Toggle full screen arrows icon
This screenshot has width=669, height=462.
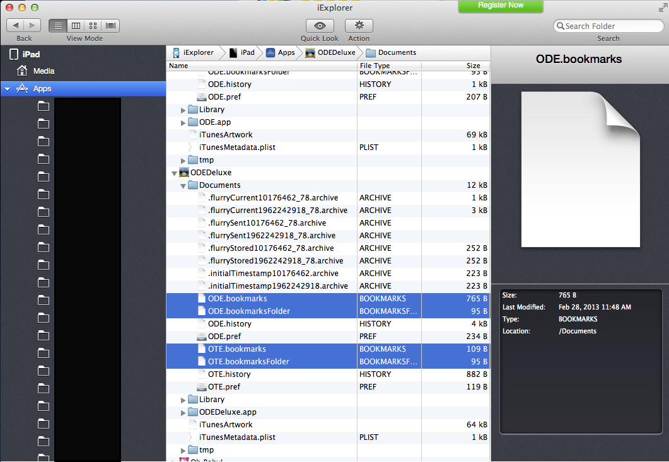pyautogui.click(x=663, y=8)
